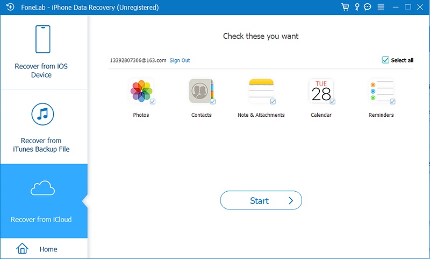Select the Notes notepad icon
This screenshot has width=430, height=259.
261,91
